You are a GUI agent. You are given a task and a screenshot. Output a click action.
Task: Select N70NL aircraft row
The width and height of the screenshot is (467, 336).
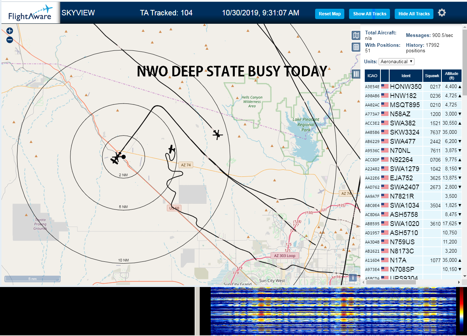(x=413, y=151)
